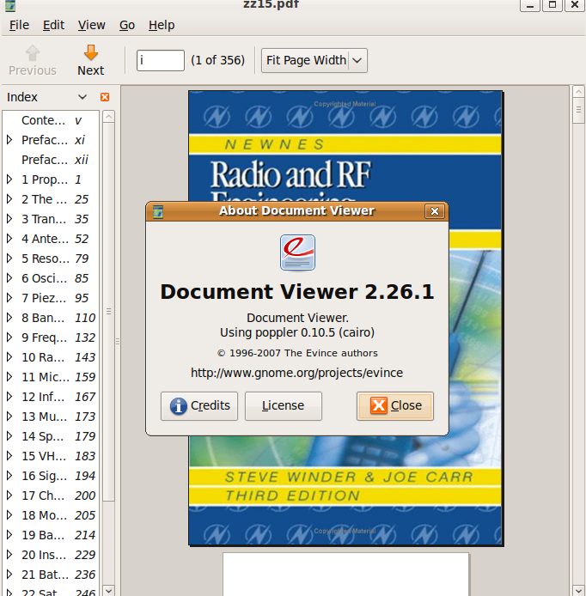Click the Evince logo in About dialog
Screen dimensions: 586x596
(297, 252)
